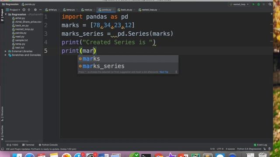Open the Event Log

[x=260, y=145]
